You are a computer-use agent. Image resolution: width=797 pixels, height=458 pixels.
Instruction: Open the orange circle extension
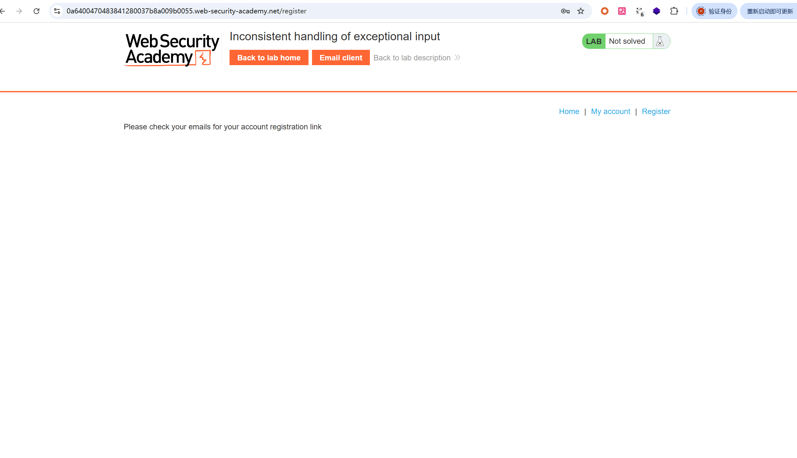(604, 11)
